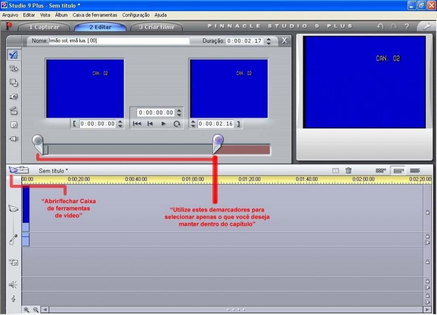Switch to the 2 Editar tab
437x315 pixels.
(x=101, y=27)
